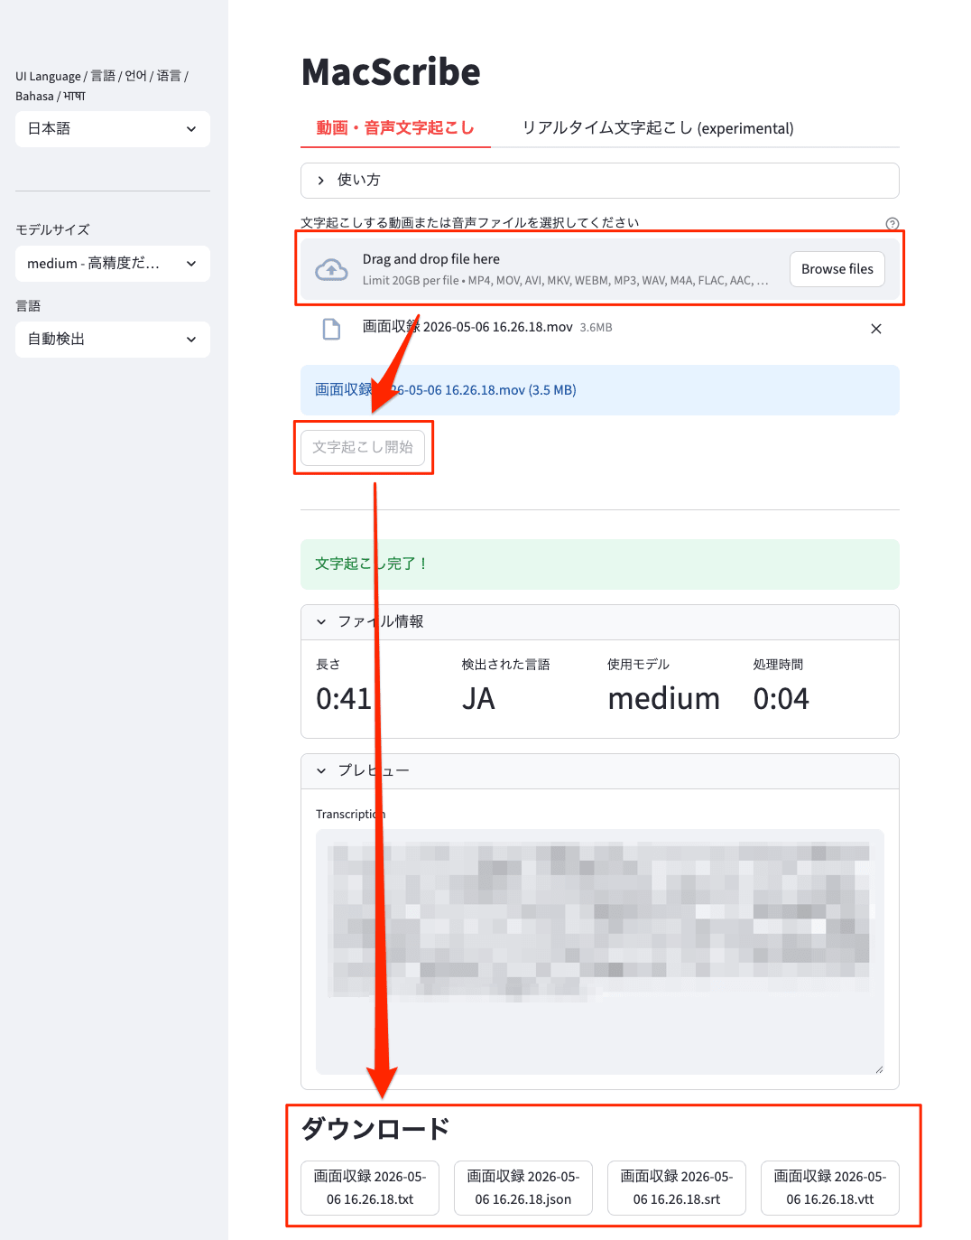Click the 文字起こし完了！ status message
971x1240 pixels.
click(600, 564)
